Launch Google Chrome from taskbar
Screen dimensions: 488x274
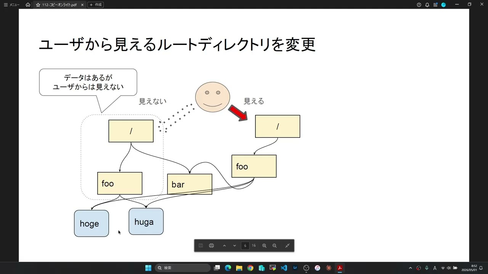pyautogui.click(x=250, y=268)
